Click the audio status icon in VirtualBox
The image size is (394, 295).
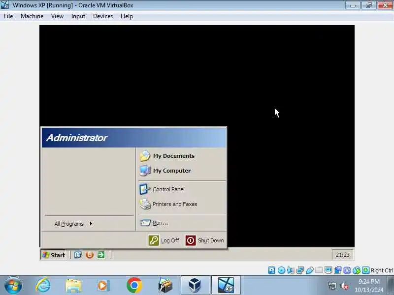click(291, 270)
